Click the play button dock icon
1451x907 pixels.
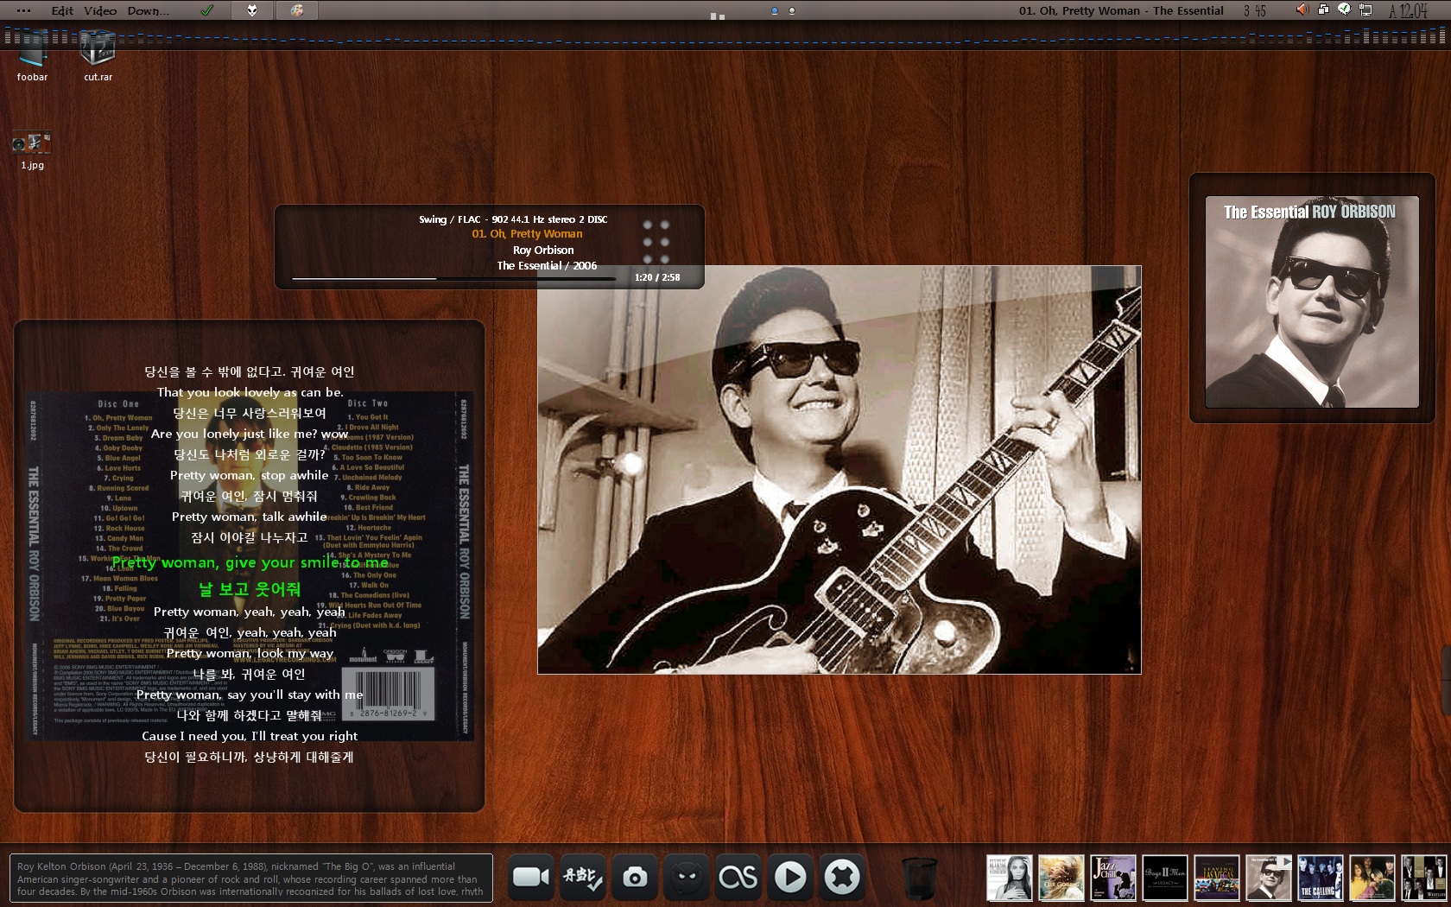[790, 878]
